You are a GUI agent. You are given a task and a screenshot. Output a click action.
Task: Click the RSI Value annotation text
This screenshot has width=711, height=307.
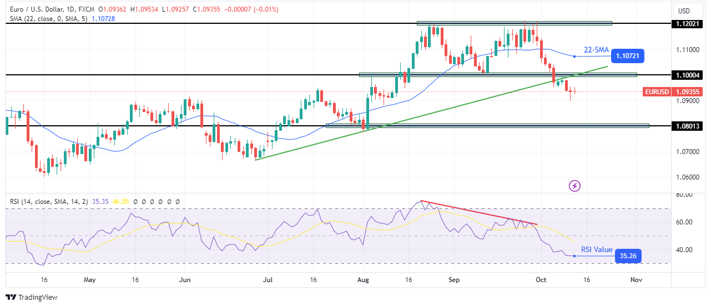tap(597, 250)
